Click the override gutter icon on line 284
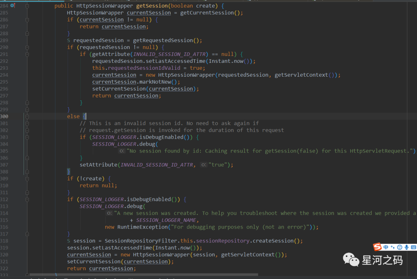 pyautogui.click(x=12, y=5)
